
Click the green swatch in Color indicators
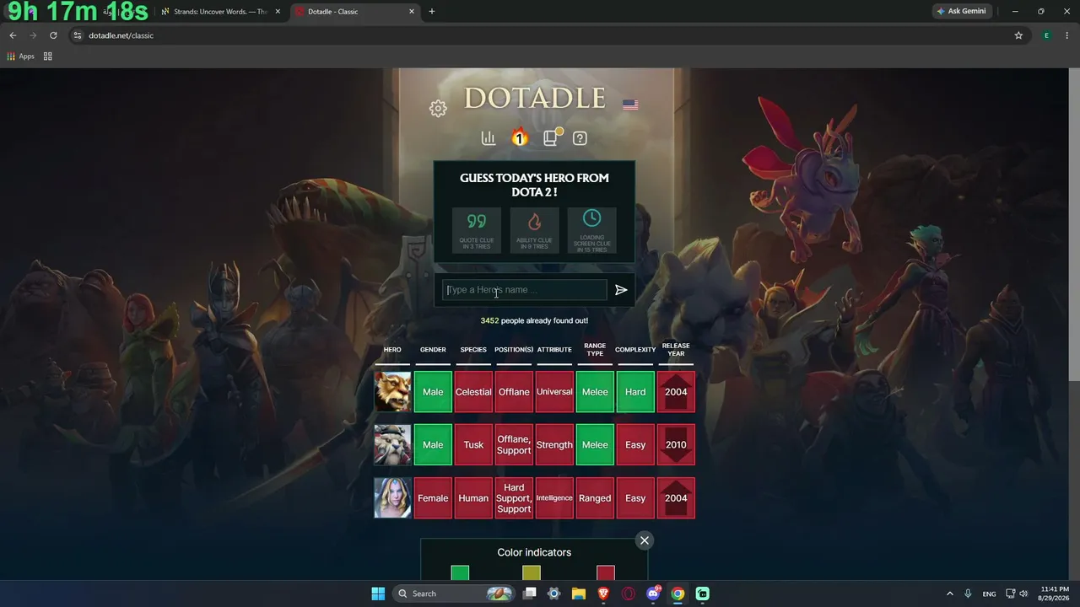click(460, 573)
